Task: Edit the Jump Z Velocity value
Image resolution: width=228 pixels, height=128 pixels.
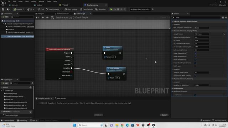Action: point(202,34)
